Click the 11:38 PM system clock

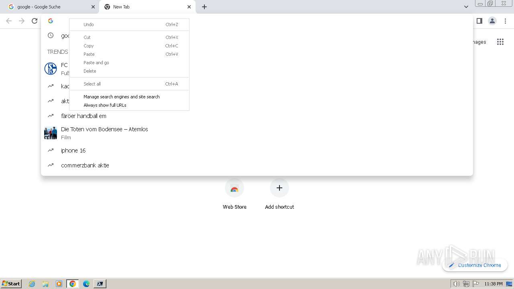point(493,284)
